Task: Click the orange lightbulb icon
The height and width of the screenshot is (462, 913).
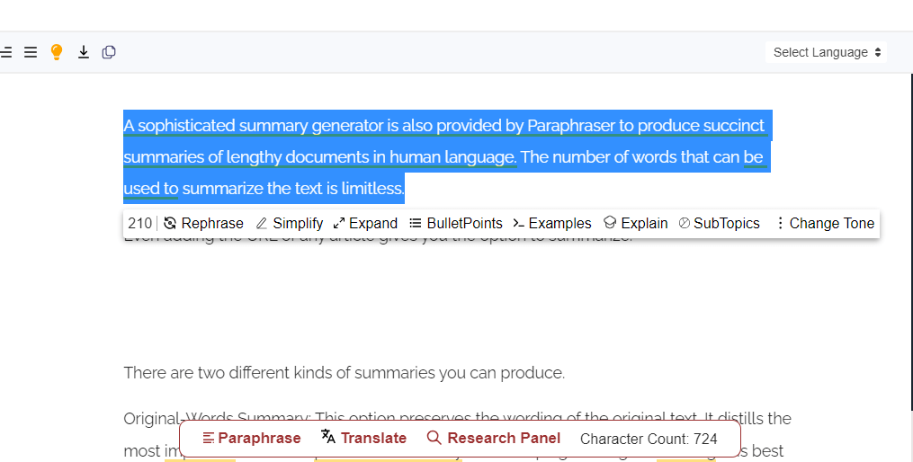Action: click(x=57, y=52)
